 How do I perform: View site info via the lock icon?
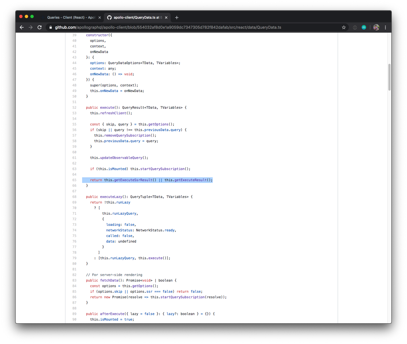51,27
